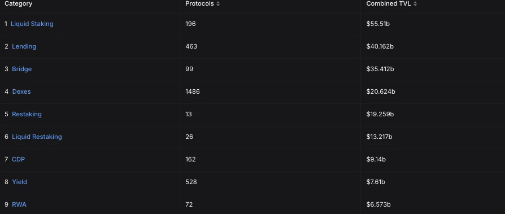Select the $55.51b TVL cell

click(378, 24)
